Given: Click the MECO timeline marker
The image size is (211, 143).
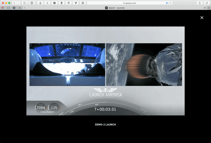Looking at the screenshot, I should click(x=97, y=103).
